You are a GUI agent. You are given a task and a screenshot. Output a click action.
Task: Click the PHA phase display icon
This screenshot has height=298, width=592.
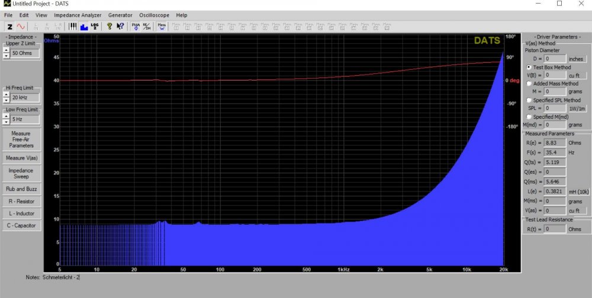point(136,26)
